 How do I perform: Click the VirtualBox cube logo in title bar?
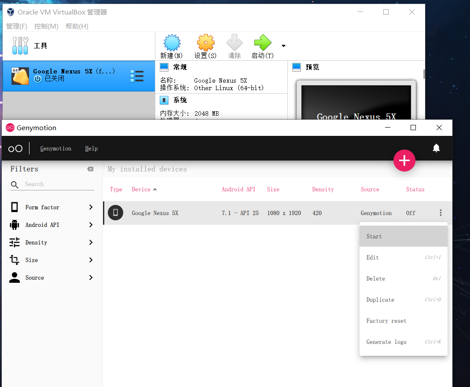click(x=11, y=12)
